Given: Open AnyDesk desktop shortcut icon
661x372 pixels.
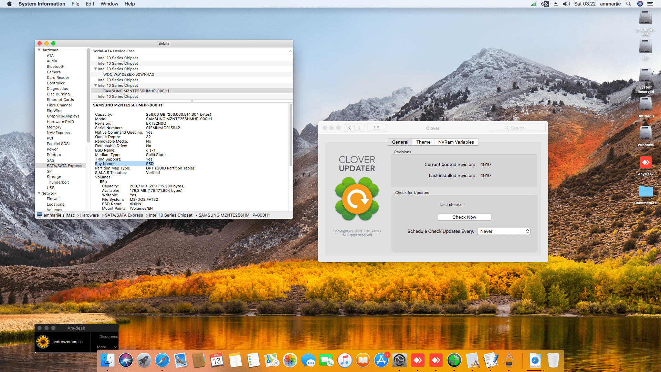Looking at the screenshot, I should point(646,163).
